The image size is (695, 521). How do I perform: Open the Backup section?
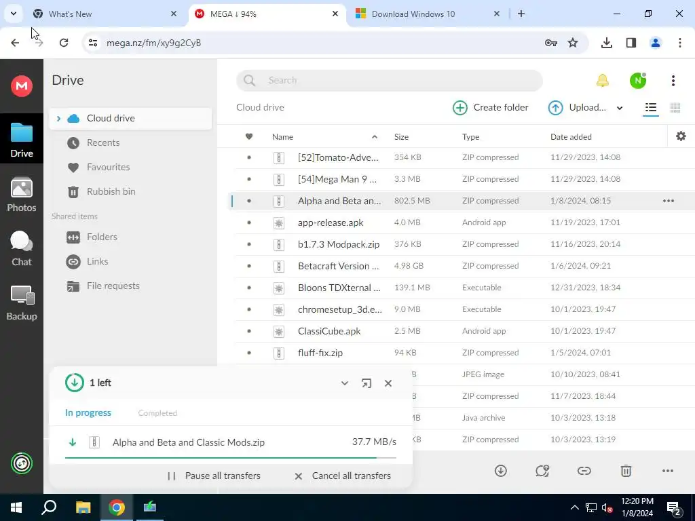point(22,303)
